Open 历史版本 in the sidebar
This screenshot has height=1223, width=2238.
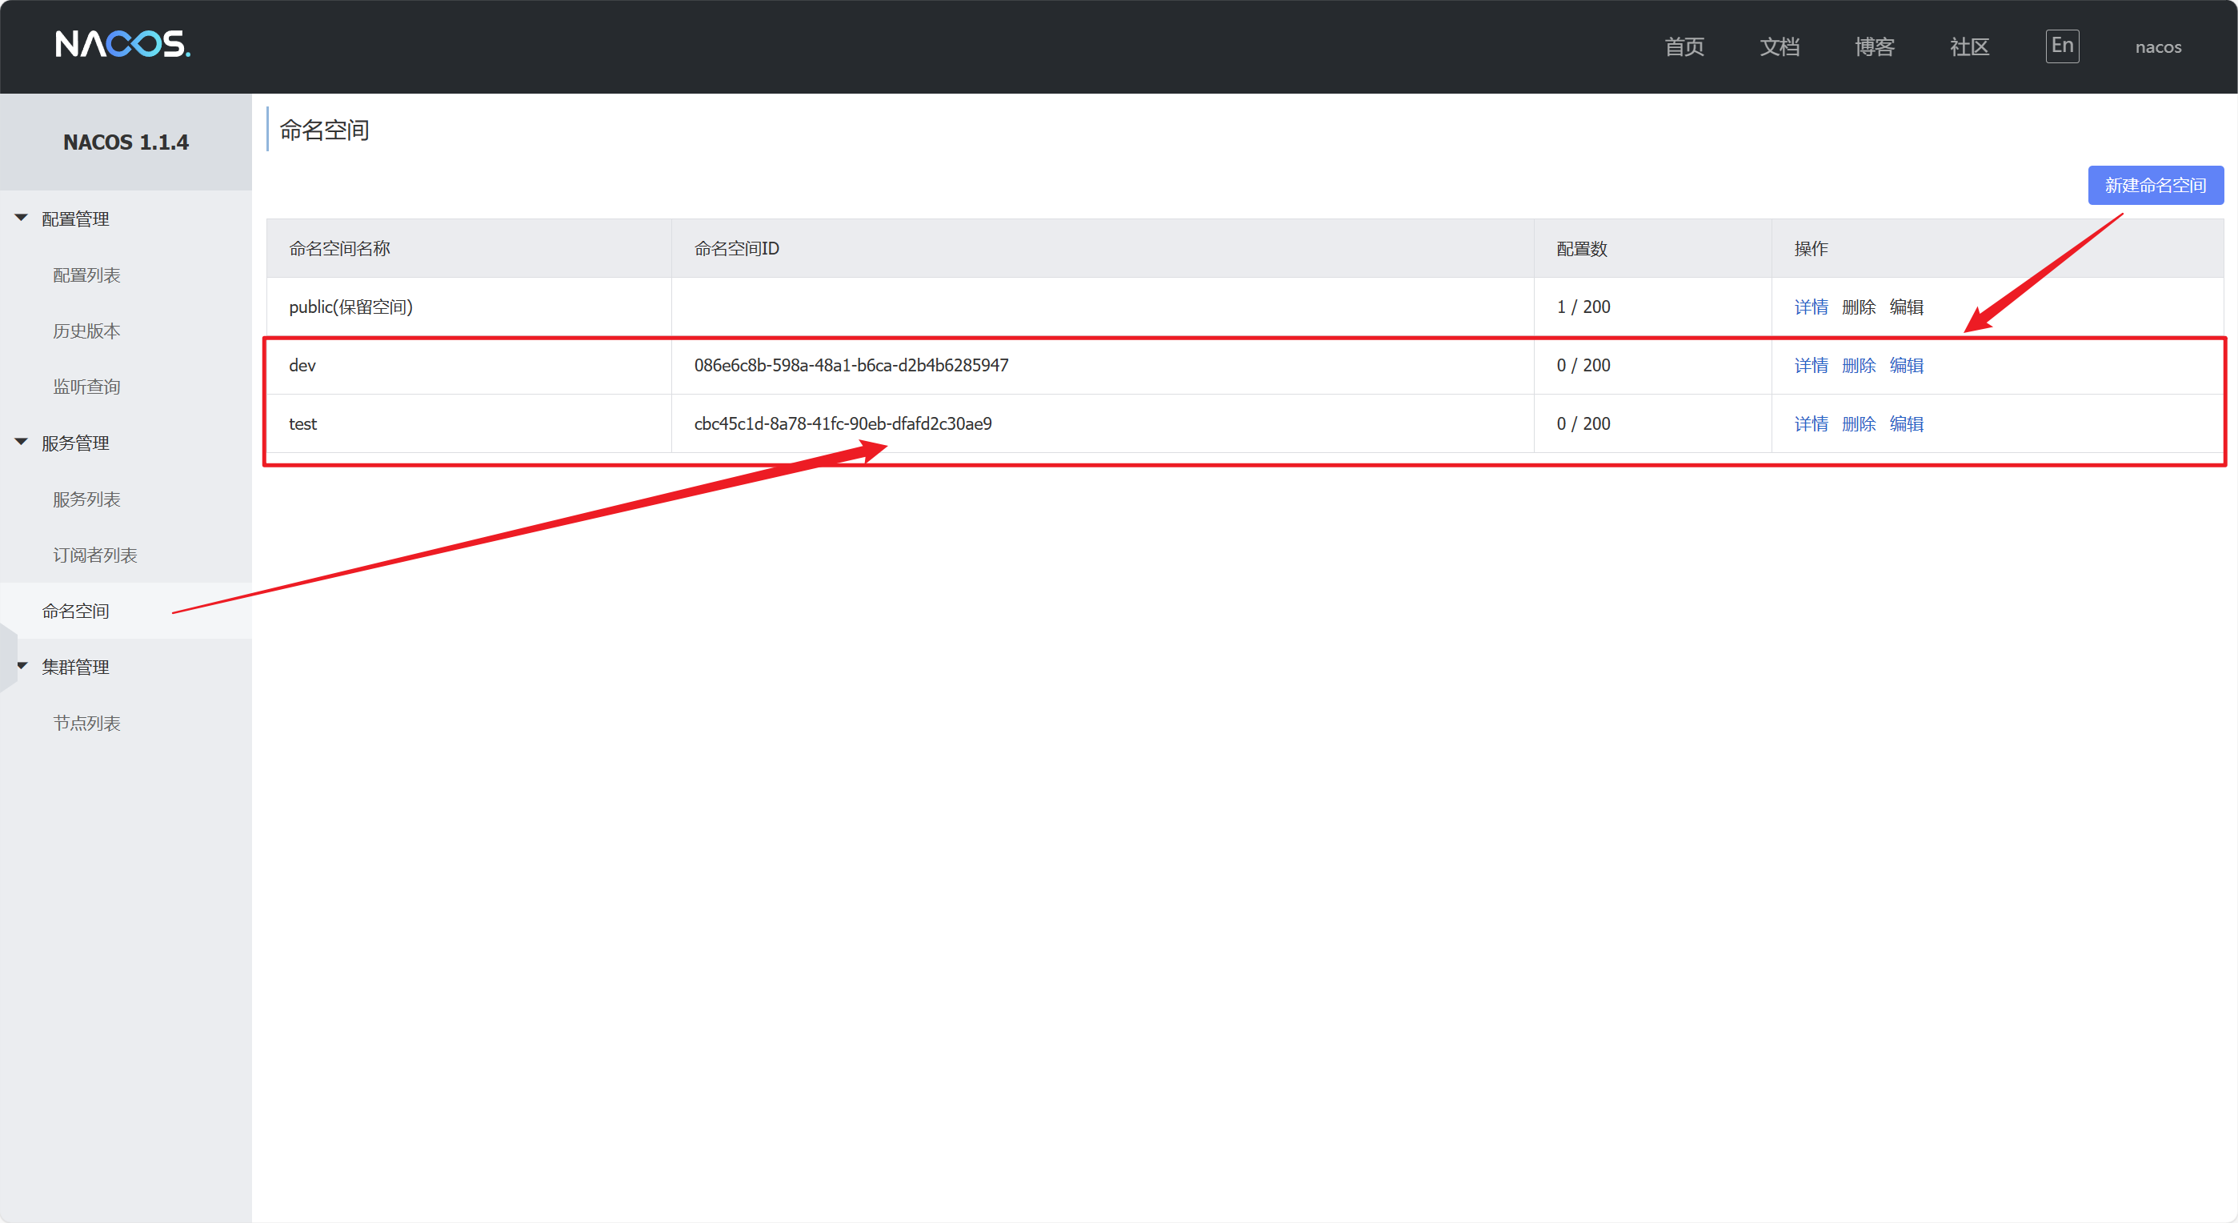click(x=87, y=331)
